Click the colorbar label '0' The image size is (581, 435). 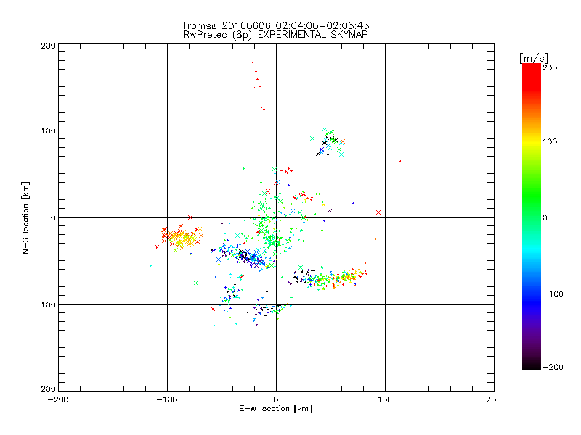(545, 217)
